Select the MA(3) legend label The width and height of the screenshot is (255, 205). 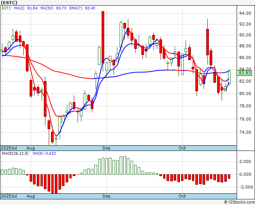pyautogui.click(x=19, y=8)
